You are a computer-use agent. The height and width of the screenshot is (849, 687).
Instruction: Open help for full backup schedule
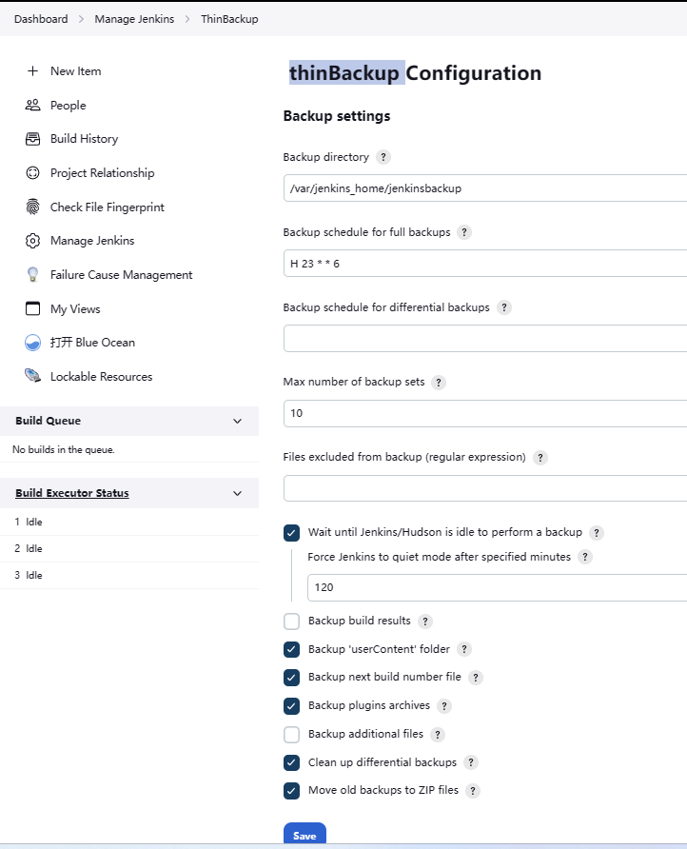(x=464, y=232)
